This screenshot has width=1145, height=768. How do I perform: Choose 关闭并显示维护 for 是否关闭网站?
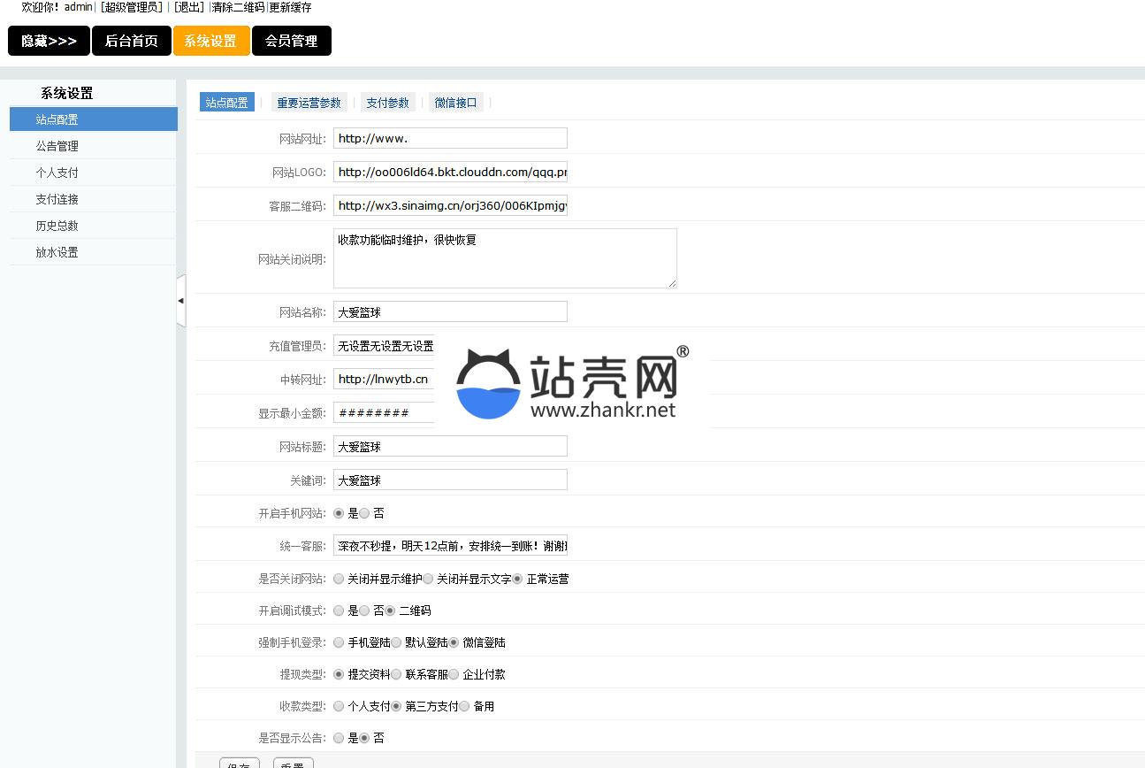coord(339,579)
